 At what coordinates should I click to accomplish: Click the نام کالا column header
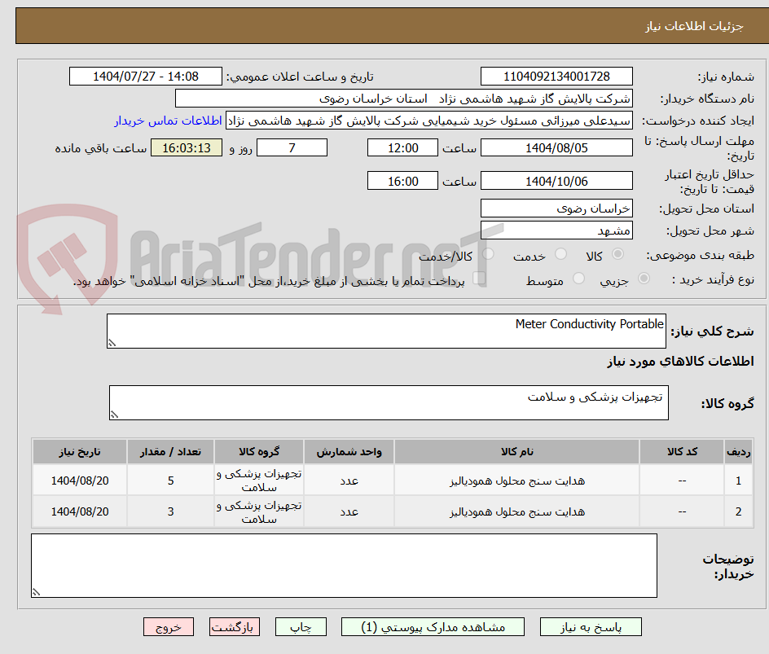517,451
